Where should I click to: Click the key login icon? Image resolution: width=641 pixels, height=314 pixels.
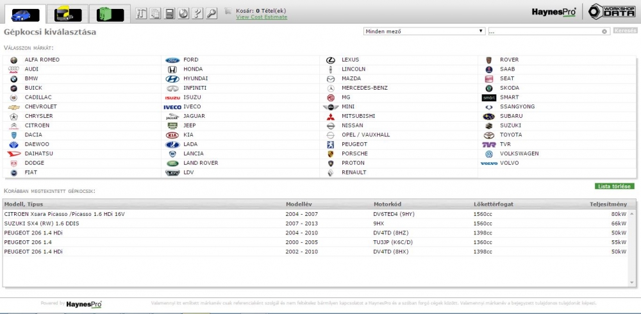[212, 13]
